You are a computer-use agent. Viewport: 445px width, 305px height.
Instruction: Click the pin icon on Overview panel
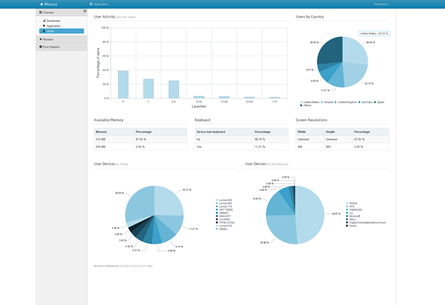(x=84, y=11)
